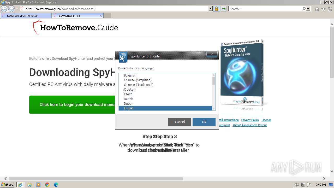Screen dimensions: 334x188
Task: Select Chinese (Simplified) language
Action: coord(165,80)
